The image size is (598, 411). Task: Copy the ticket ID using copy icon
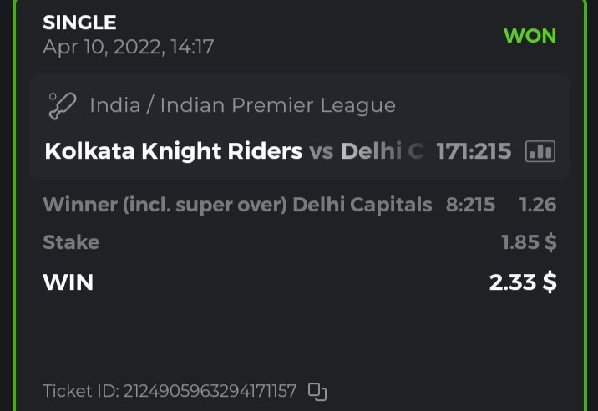point(317,391)
